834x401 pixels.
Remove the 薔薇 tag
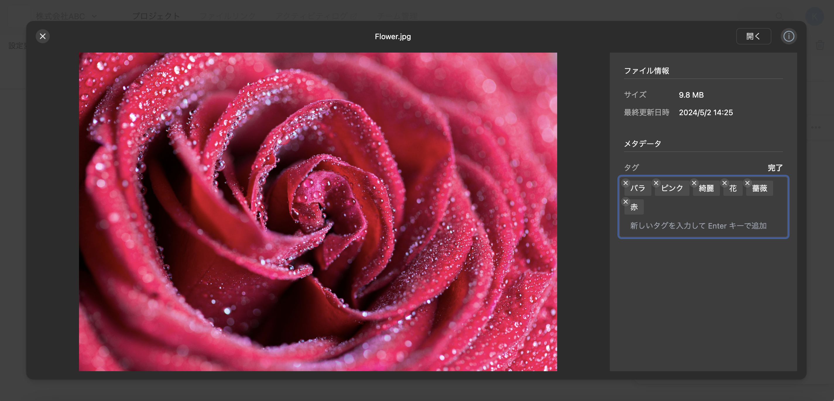click(747, 183)
